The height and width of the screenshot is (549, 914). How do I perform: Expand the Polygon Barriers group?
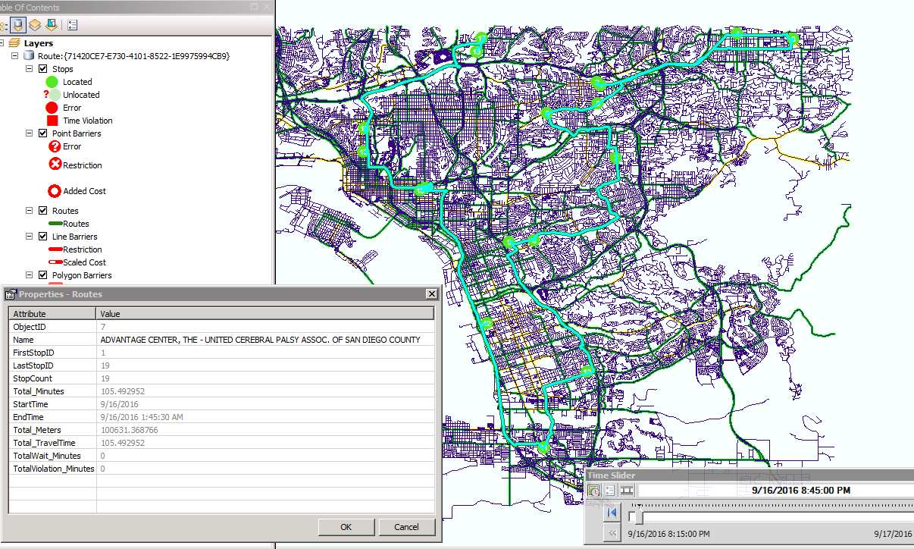click(29, 274)
